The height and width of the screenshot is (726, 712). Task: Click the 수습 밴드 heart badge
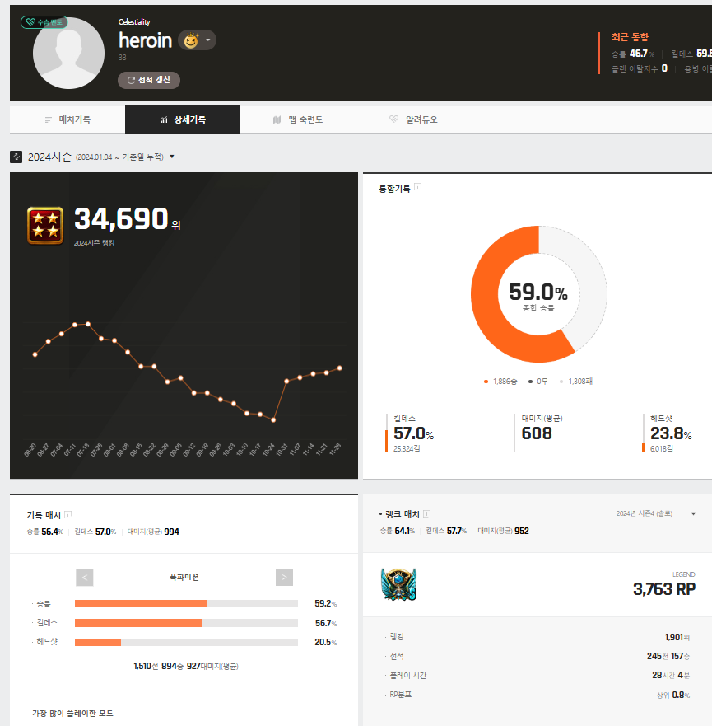tap(44, 22)
